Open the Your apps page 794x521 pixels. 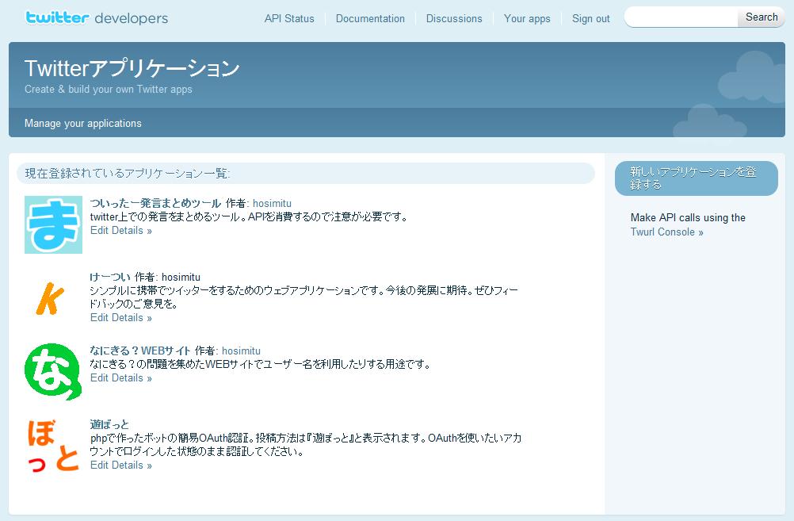click(x=527, y=19)
